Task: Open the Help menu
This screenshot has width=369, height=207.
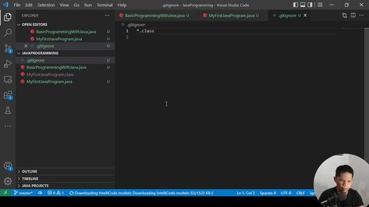Action: coord(122,5)
